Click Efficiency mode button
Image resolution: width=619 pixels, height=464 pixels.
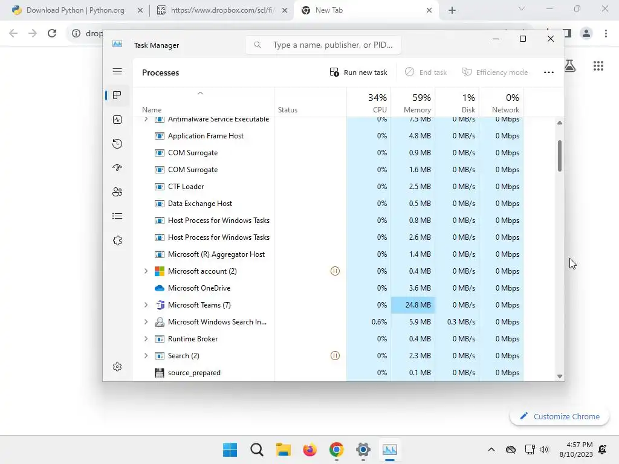click(495, 72)
